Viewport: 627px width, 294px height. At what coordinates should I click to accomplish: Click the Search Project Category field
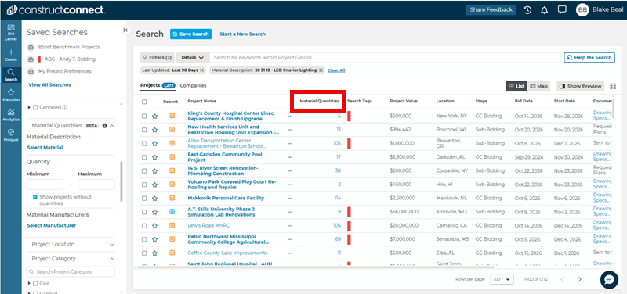pos(71,271)
